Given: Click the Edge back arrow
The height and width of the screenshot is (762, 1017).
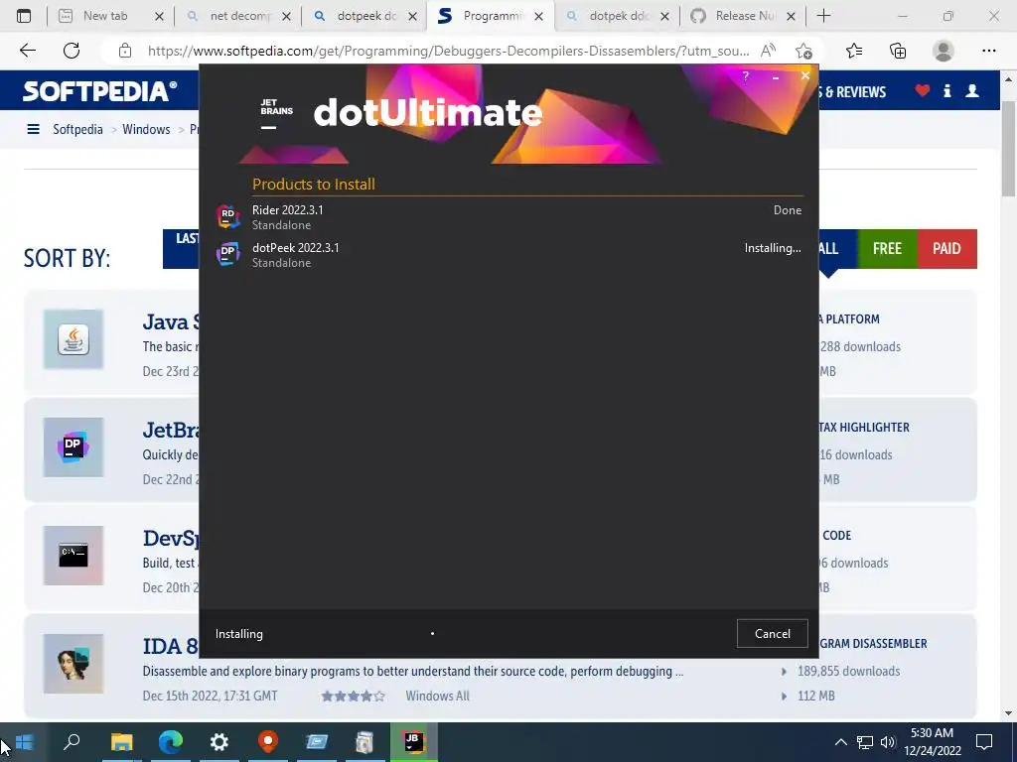Looking at the screenshot, I should pyautogui.click(x=27, y=51).
